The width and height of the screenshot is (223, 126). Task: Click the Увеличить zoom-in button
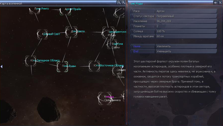186,46
